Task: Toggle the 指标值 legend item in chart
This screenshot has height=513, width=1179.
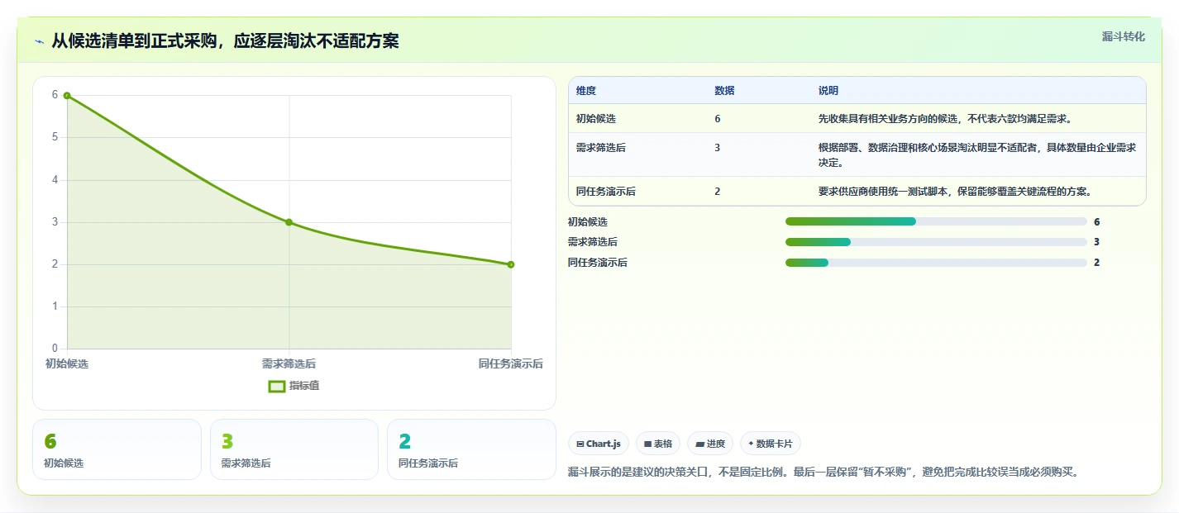Action: click(x=294, y=386)
